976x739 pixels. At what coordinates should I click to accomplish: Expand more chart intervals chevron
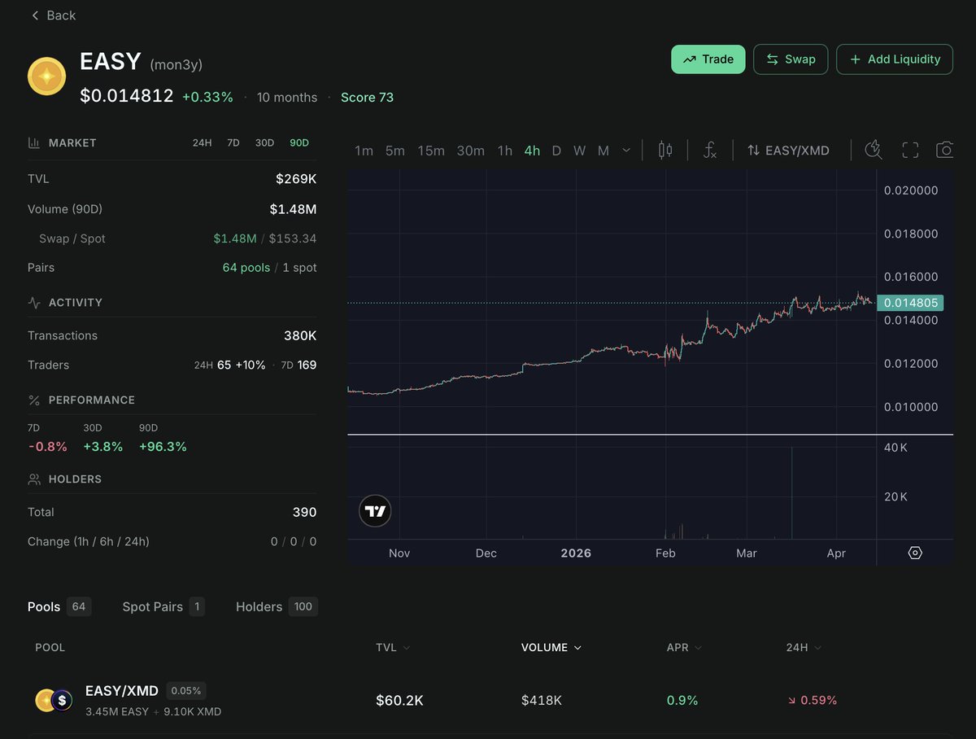[626, 151]
